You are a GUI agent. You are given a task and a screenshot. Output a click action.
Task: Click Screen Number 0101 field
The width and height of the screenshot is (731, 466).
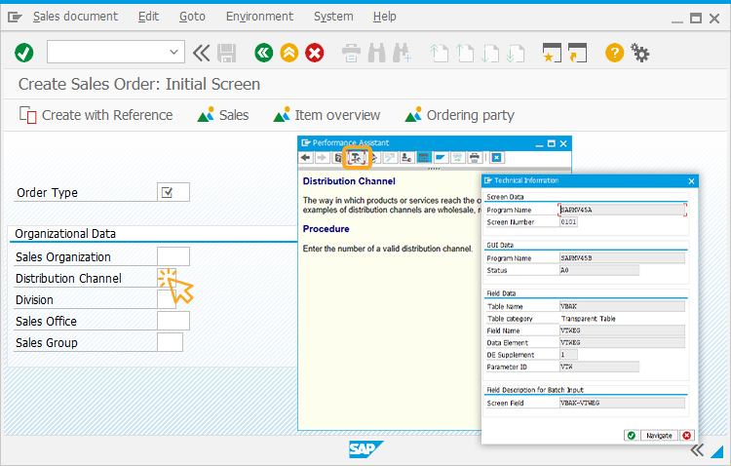[x=568, y=222]
